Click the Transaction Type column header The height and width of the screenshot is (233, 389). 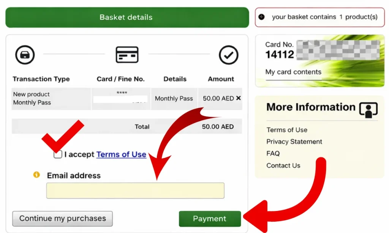point(41,79)
